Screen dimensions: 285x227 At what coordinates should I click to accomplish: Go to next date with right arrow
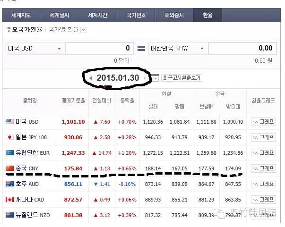[145, 77]
